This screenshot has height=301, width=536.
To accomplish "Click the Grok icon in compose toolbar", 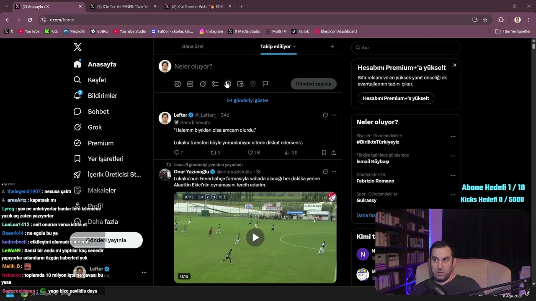I will [203, 84].
